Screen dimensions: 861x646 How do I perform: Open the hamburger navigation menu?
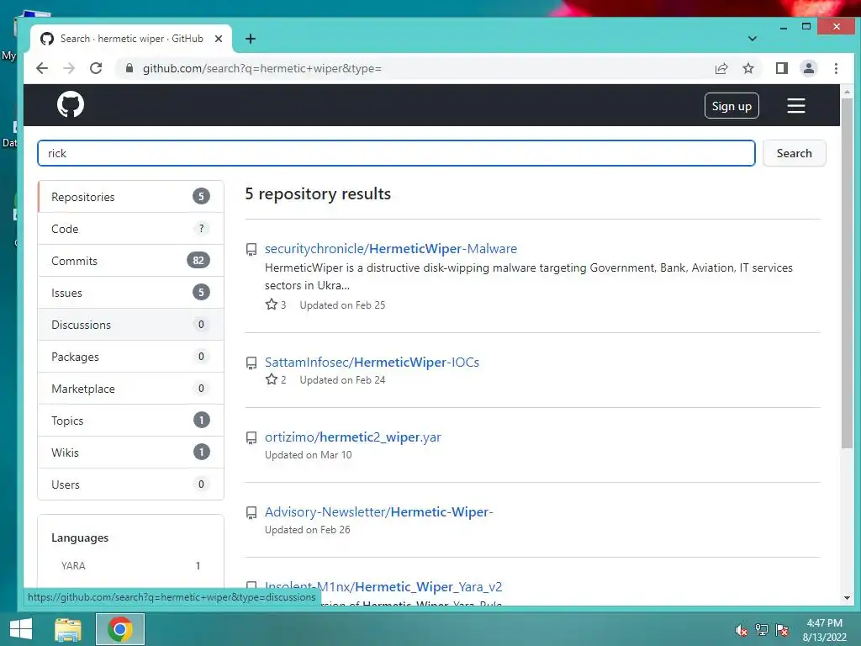[x=795, y=105]
